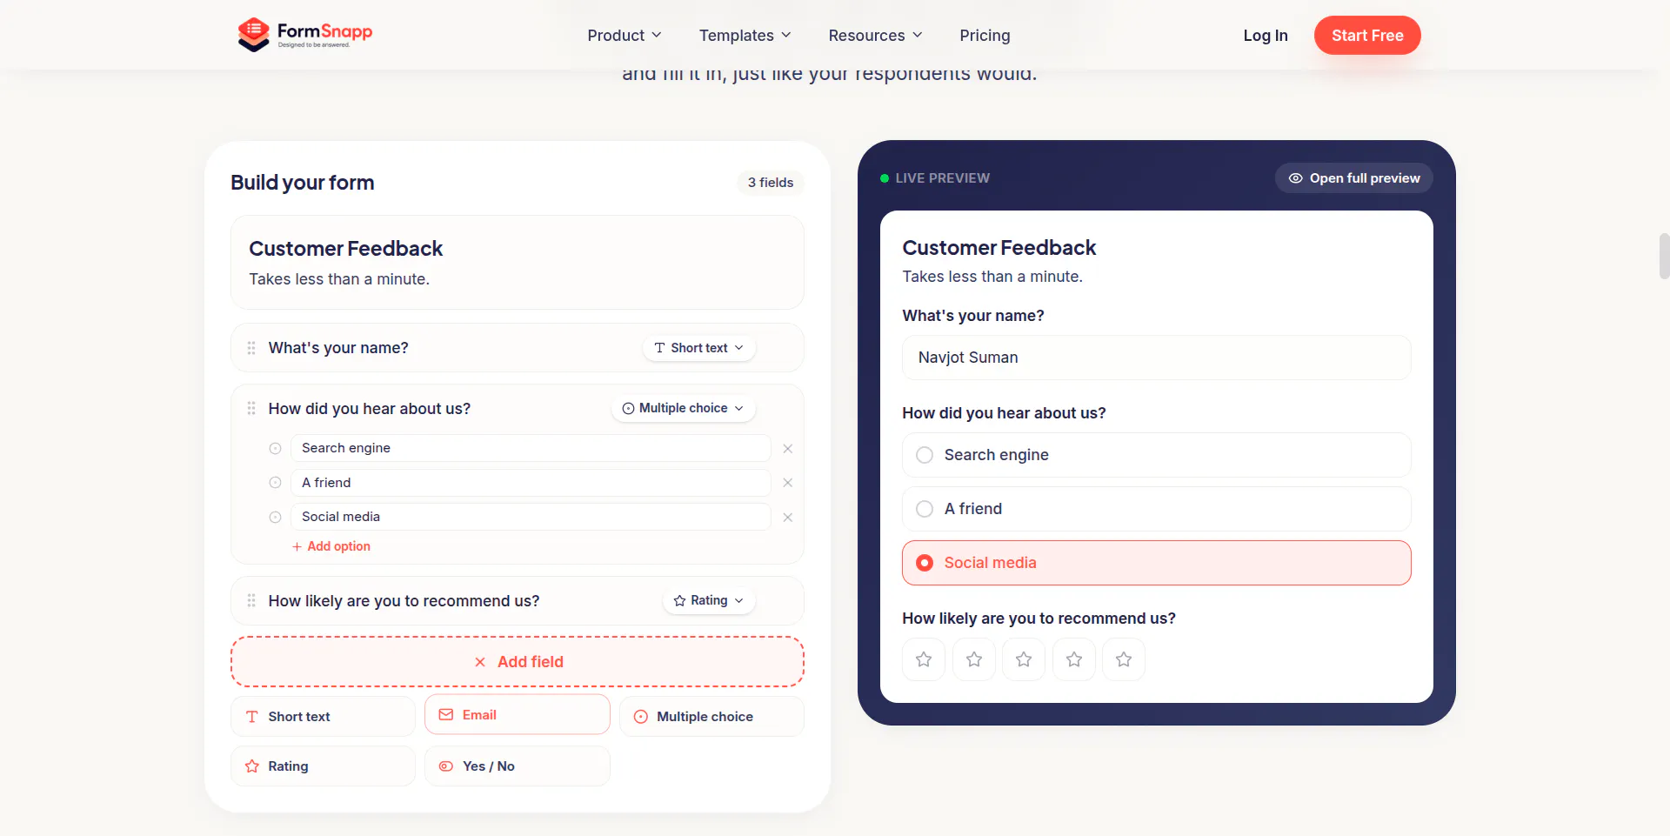Screen dimensions: 1670x836
Task: Edit the builder's "How did you hear about us?" label
Action: (x=370, y=409)
